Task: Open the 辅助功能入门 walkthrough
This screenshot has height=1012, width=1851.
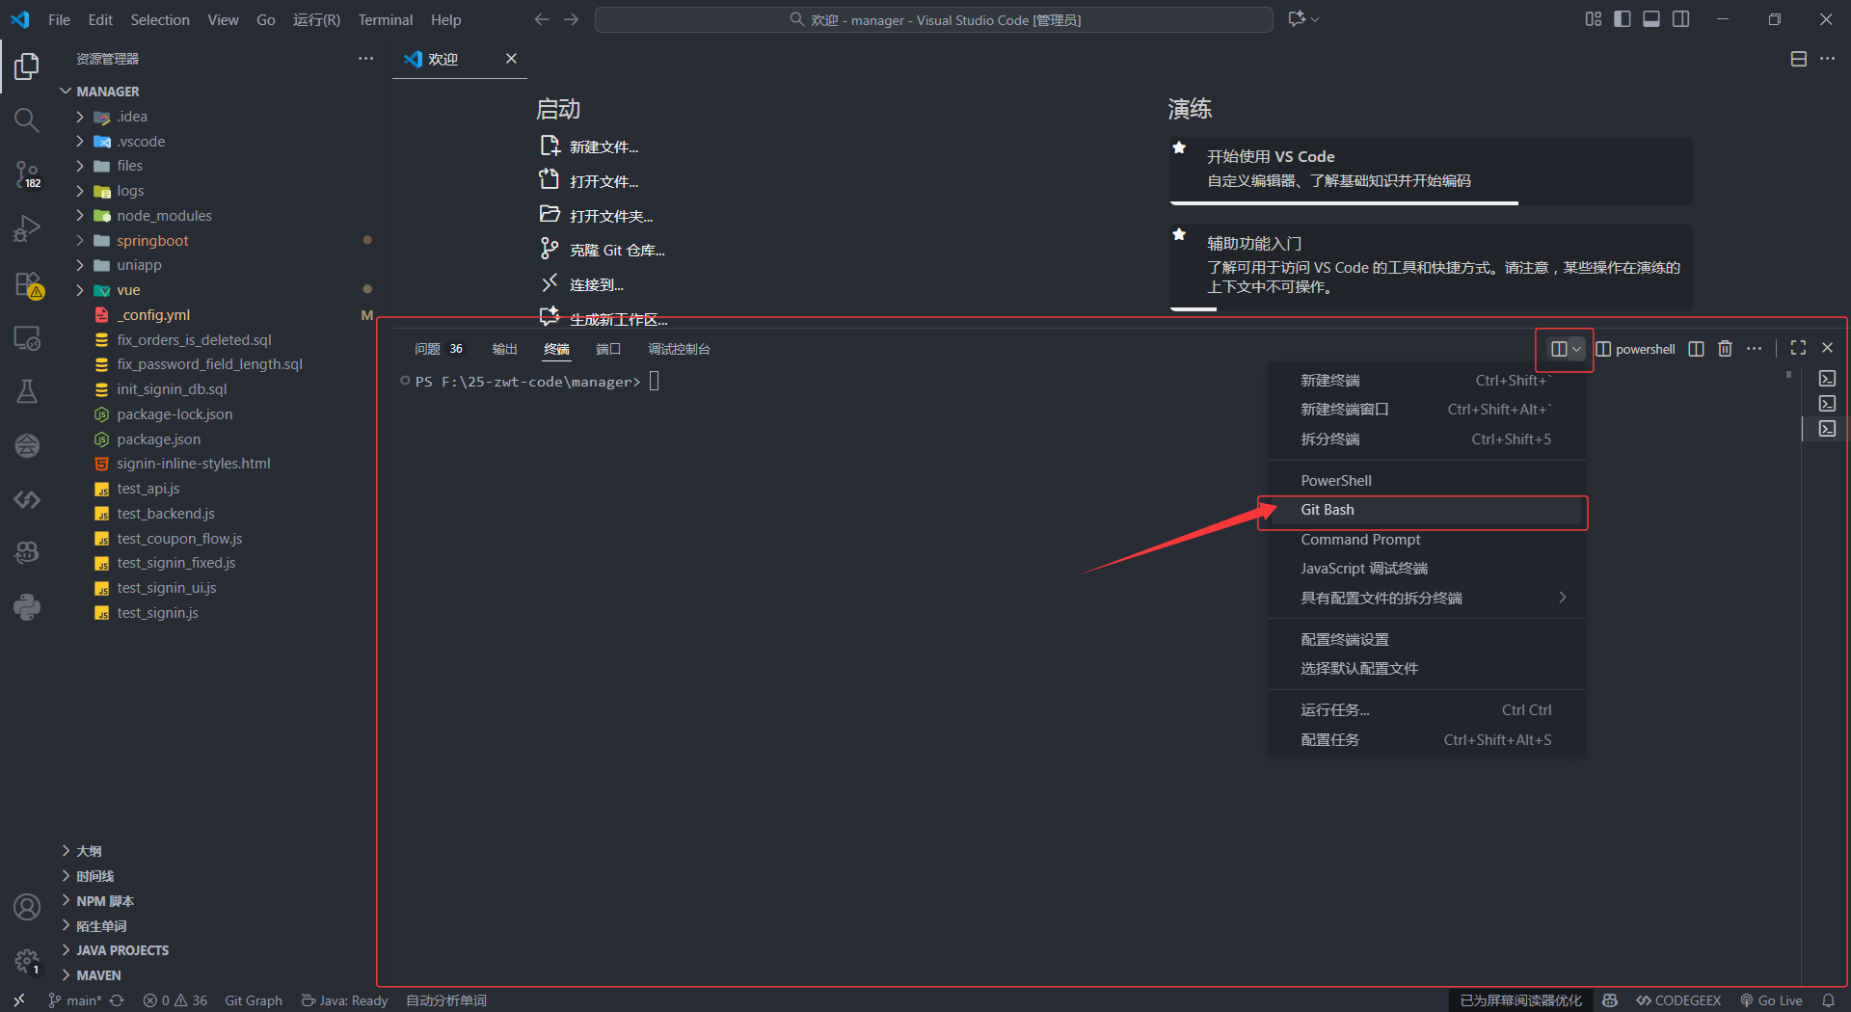Action: click(1431, 267)
